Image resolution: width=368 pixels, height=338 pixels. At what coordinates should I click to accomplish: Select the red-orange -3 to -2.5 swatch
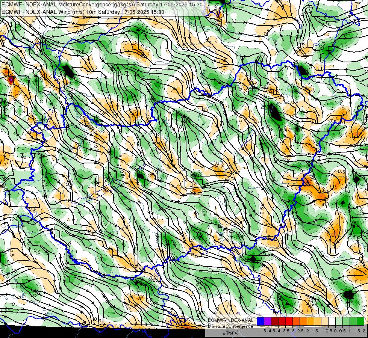click(x=296, y=321)
